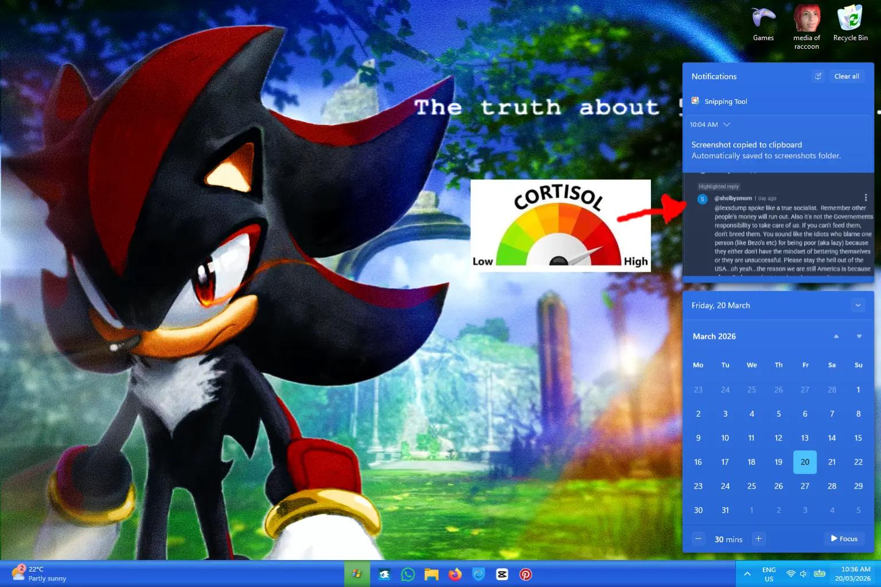Select today's date 20 in the calendar
Screen dimensions: 881x587
[x=805, y=462]
